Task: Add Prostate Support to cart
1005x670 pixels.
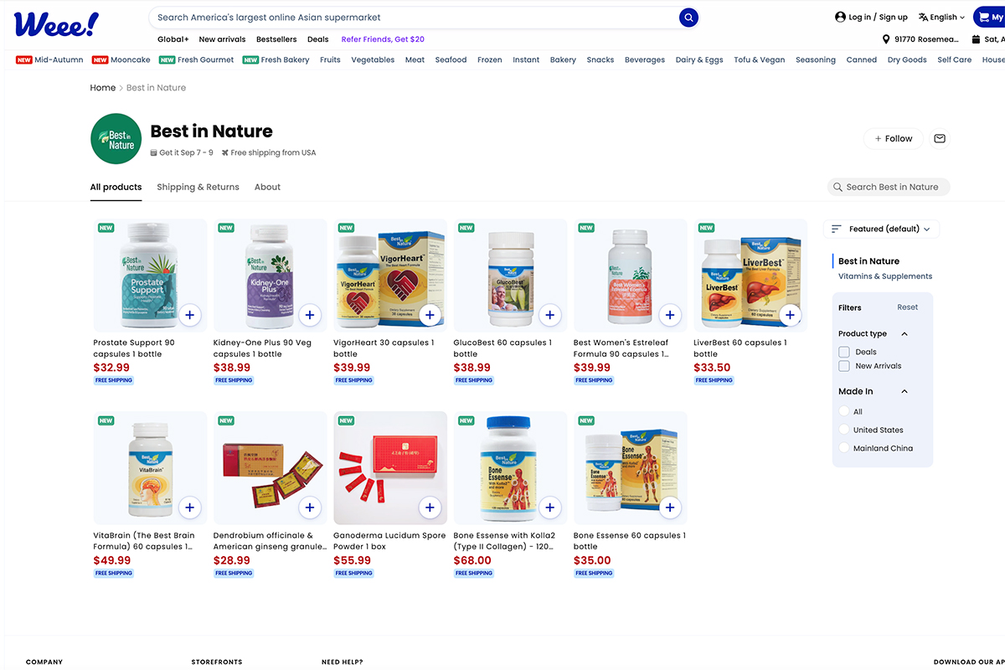Action: click(x=189, y=315)
